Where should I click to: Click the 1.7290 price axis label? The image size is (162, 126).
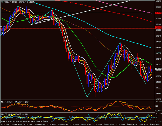coord(158,18)
